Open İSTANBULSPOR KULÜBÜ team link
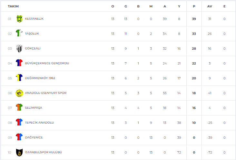236x160 pixels. [43, 152]
